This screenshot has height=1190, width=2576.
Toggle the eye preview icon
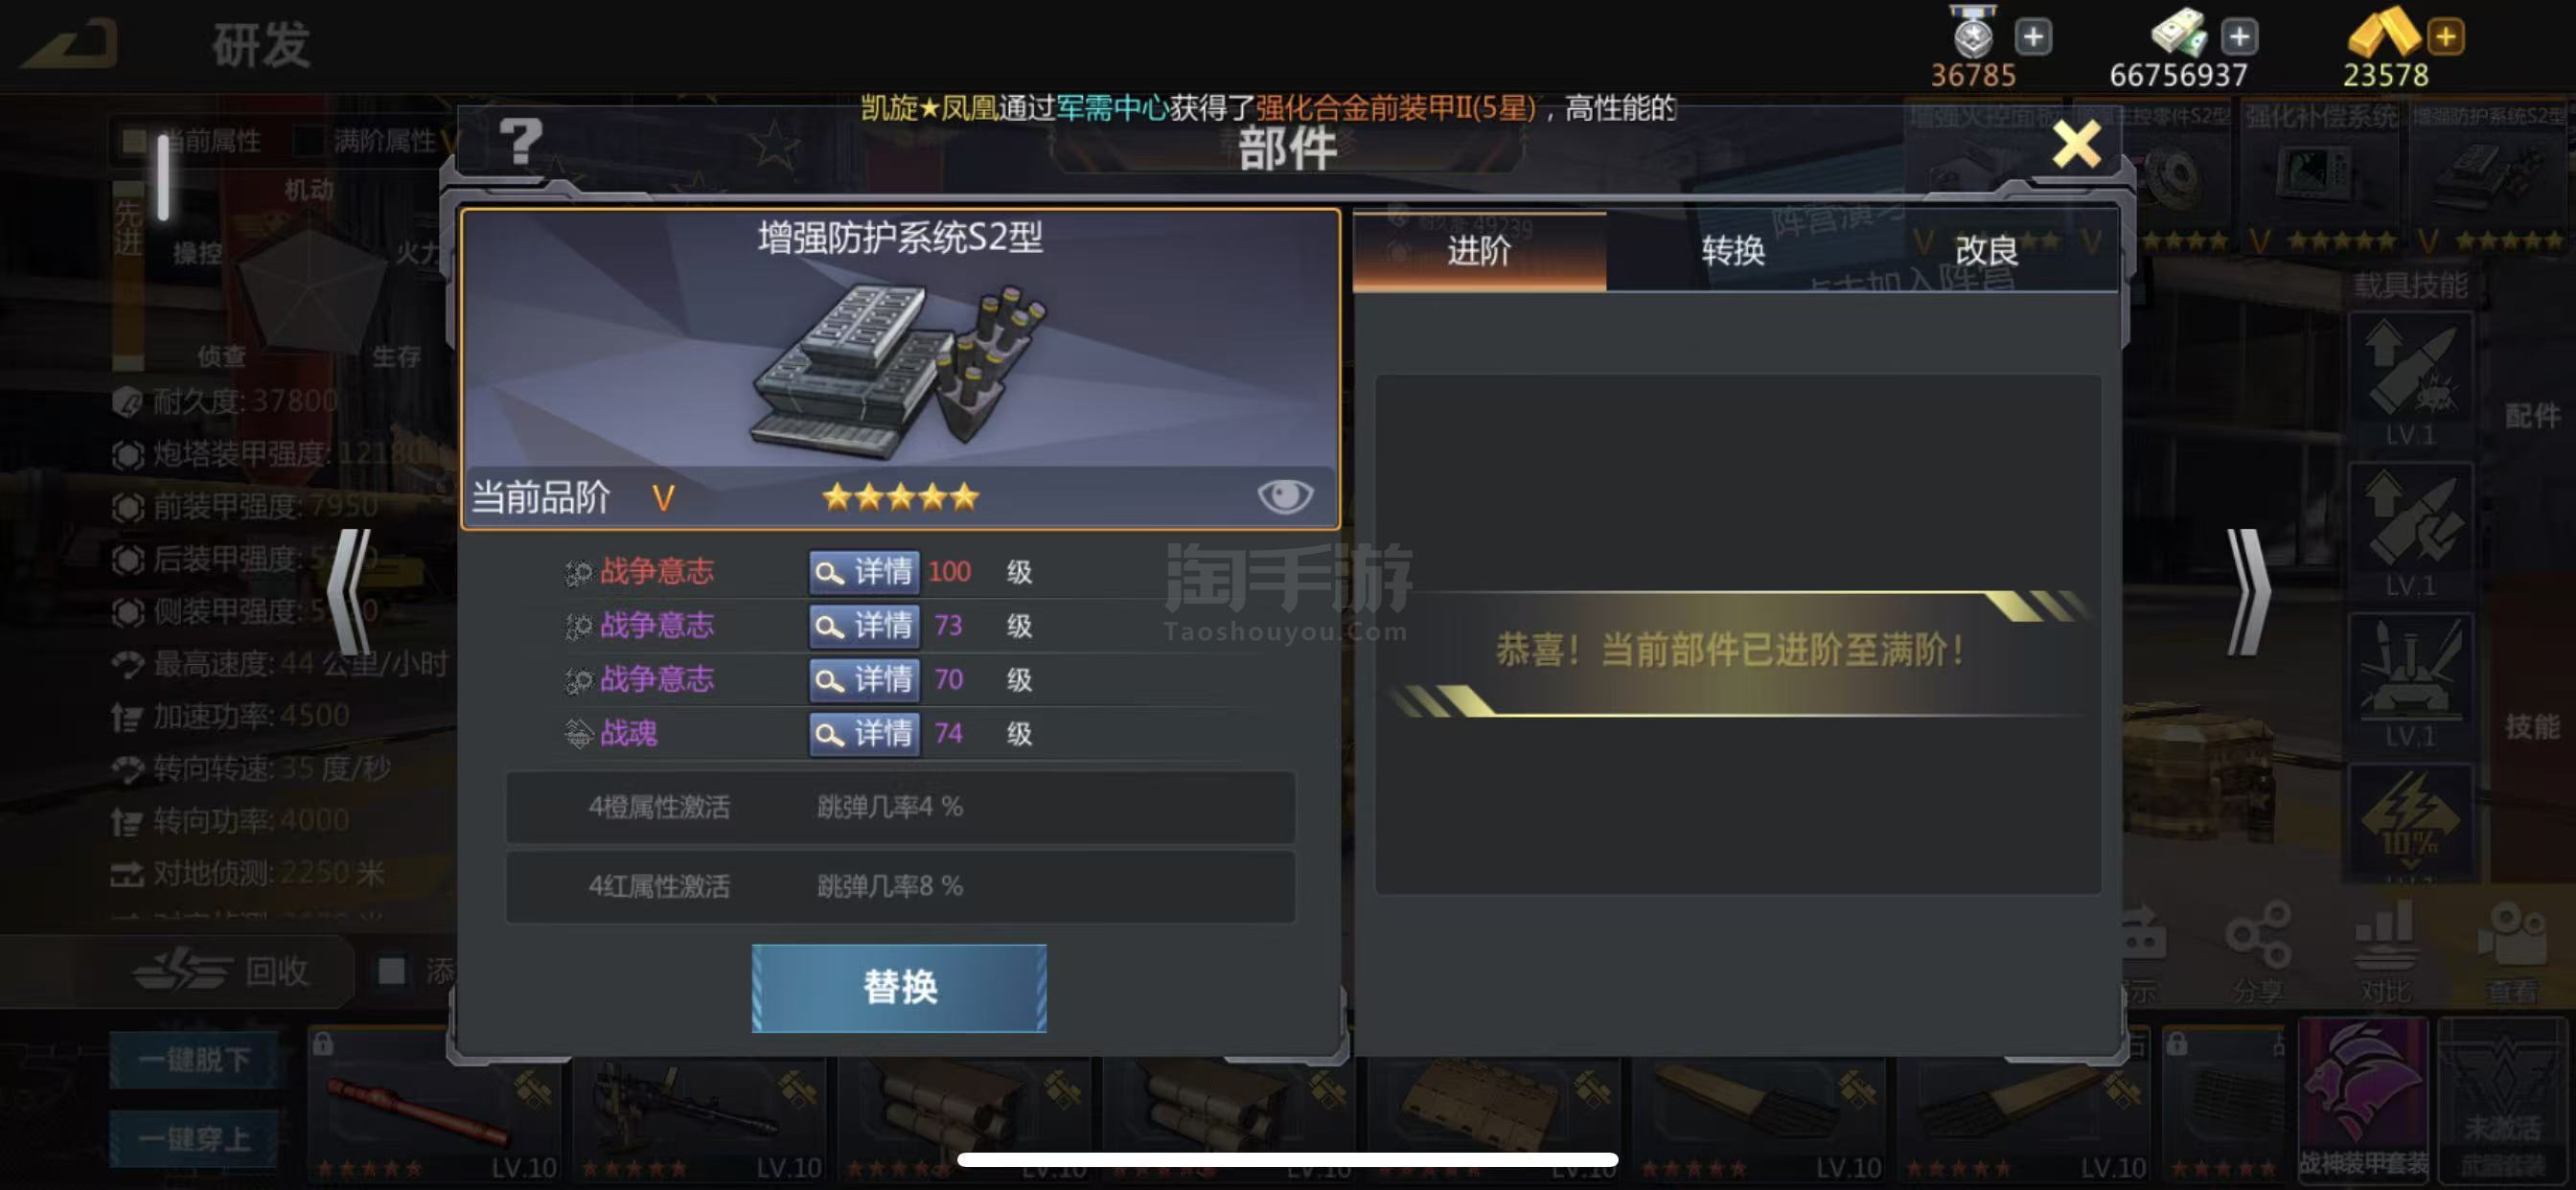pyautogui.click(x=1284, y=495)
